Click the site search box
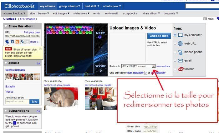This screenshot has width=219, height=133. [x=202, y=6]
